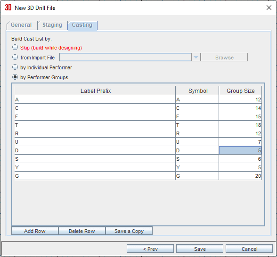Click the import file path field
The width and height of the screenshot is (277, 257).
click(x=125, y=57)
